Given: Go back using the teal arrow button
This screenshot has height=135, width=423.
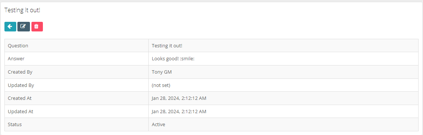Looking at the screenshot, I should [10, 27].
